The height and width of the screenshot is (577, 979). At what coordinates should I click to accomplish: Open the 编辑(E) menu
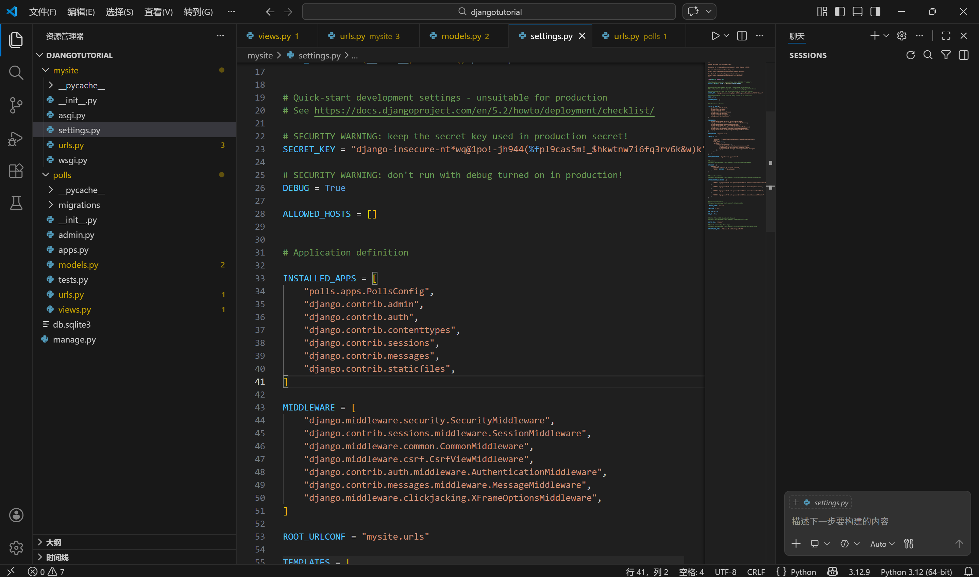(x=81, y=12)
